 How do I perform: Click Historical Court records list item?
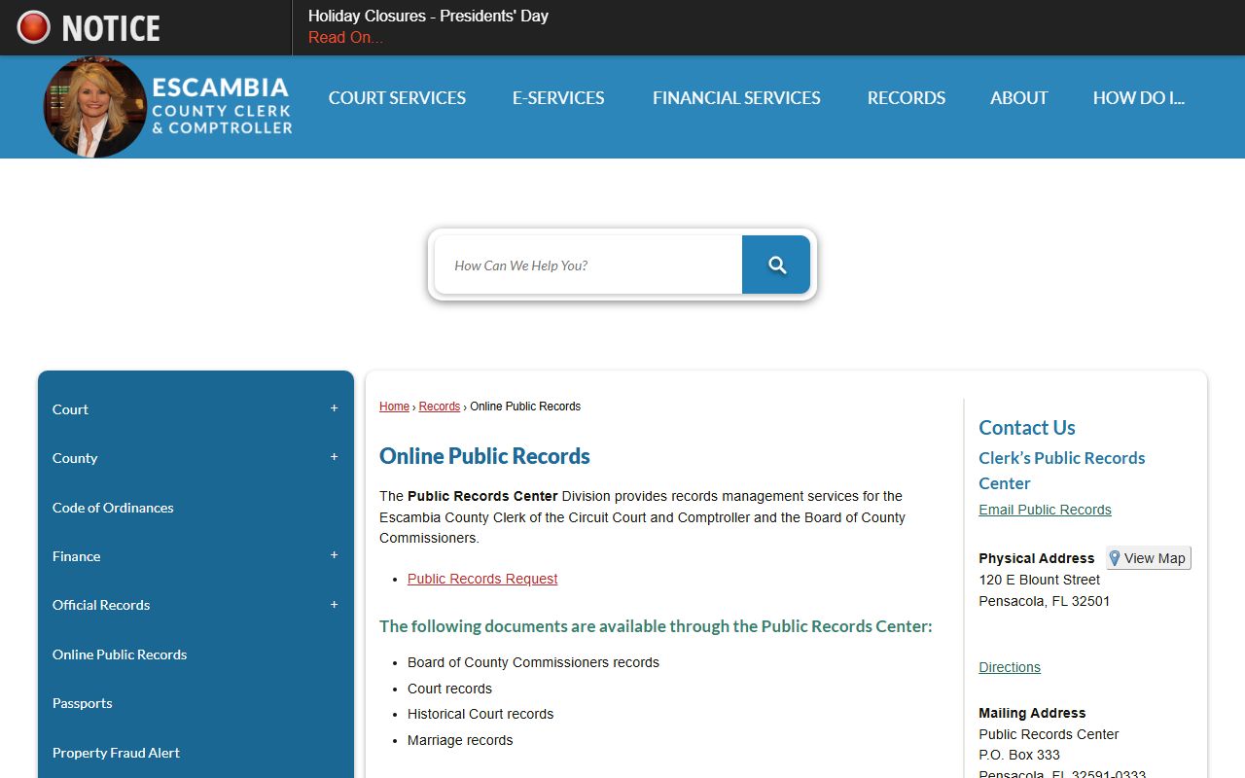click(480, 714)
